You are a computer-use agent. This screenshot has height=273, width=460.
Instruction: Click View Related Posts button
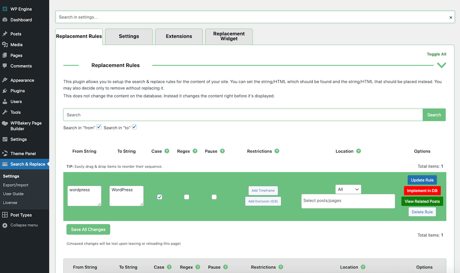(x=422, y=201)
